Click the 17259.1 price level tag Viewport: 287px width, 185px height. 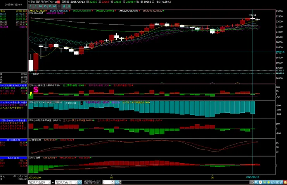pyautogui.click(x=280, y=70)
